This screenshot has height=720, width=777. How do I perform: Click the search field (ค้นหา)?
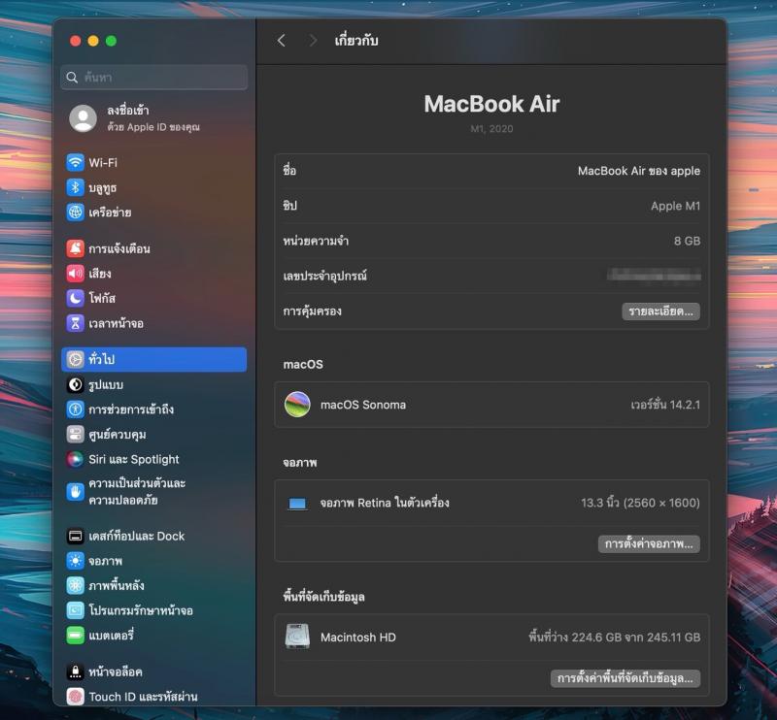tap(154, 78)
